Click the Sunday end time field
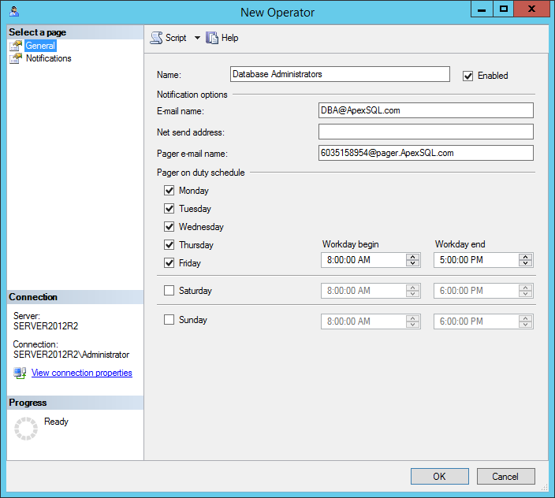This screenshot has height=498, width=555. (483, 321)
